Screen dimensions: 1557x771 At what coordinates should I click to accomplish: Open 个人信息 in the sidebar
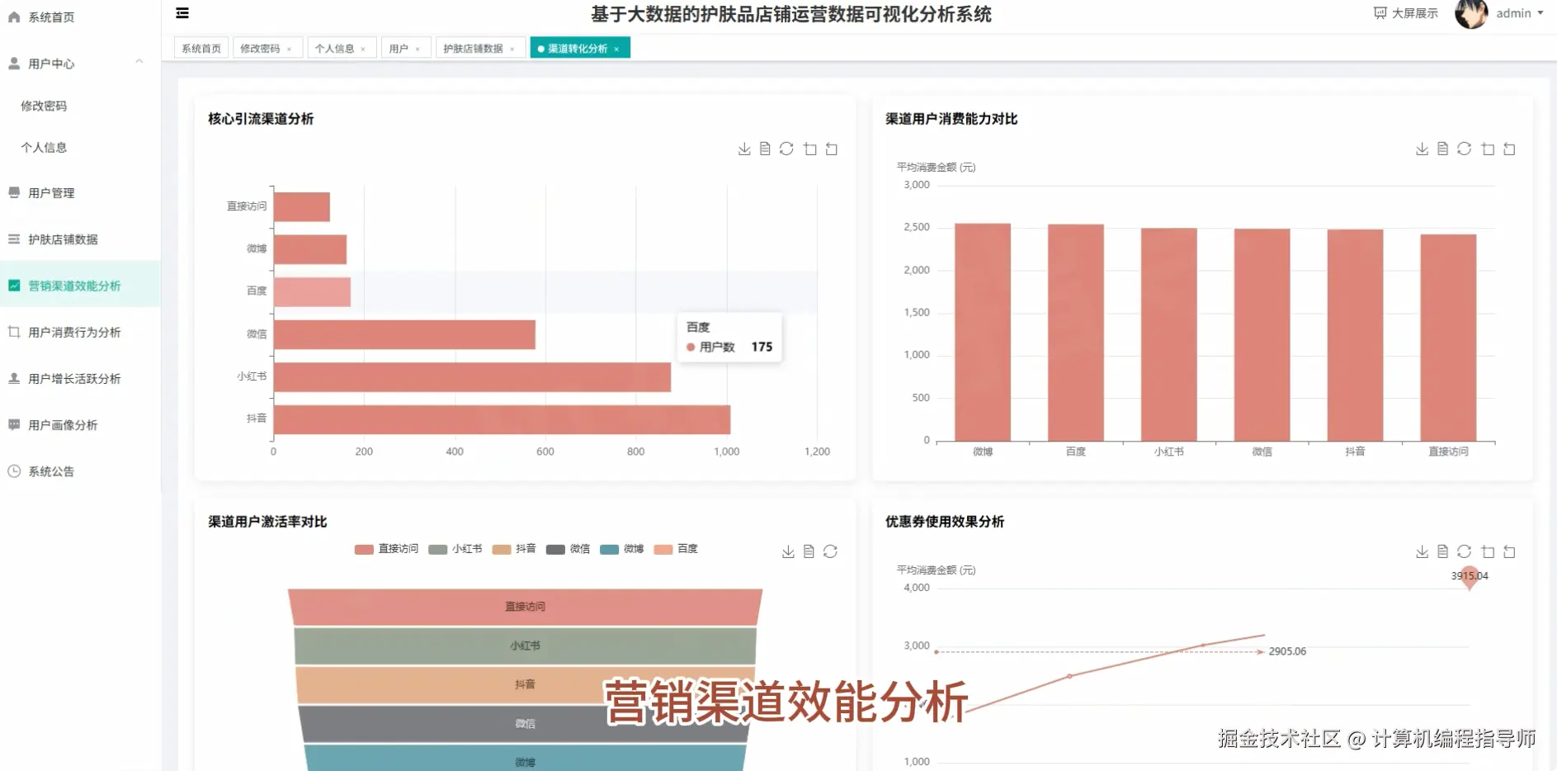click(x=80, y=147)
